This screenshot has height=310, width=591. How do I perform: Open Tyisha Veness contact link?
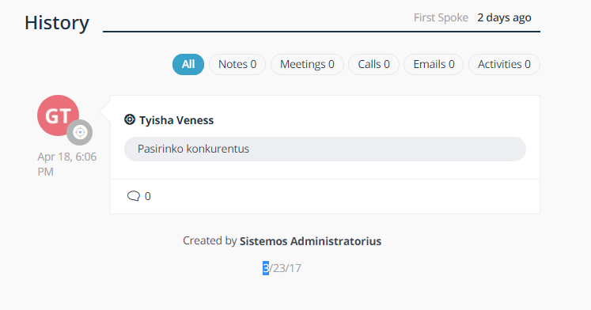[176, 120]
